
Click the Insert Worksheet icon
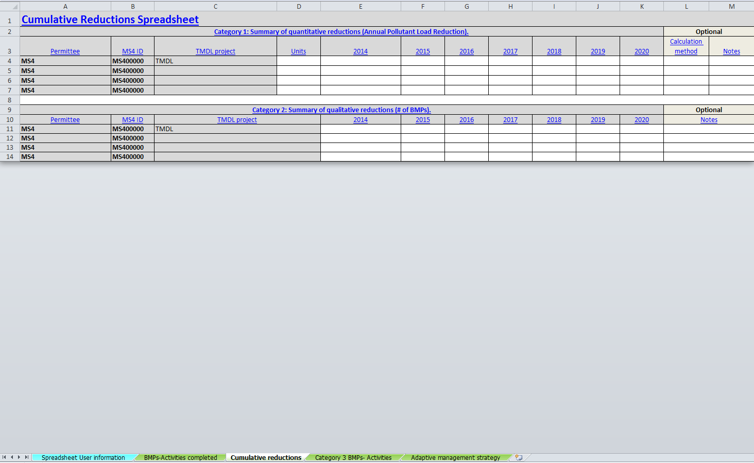click(519, 457)
